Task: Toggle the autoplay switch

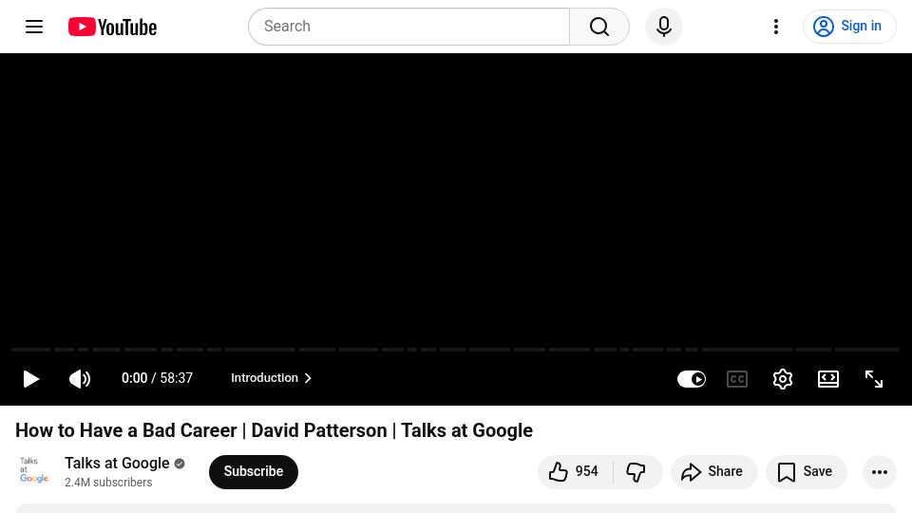Action: click(692, 379)
